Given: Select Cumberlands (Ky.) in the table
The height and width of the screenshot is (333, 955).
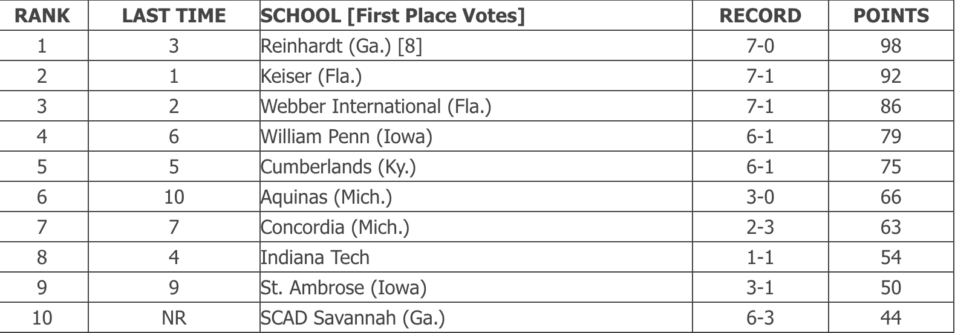Looking at the screenshot, I should point(338,167).
